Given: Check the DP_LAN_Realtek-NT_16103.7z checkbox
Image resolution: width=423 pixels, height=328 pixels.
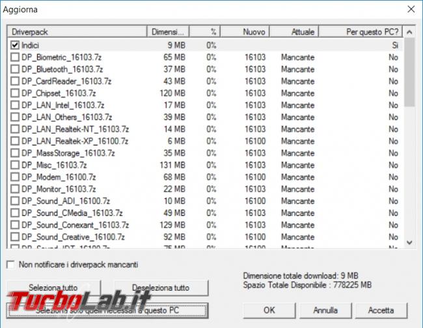Looking at the screenshot, I should (15, 129).
